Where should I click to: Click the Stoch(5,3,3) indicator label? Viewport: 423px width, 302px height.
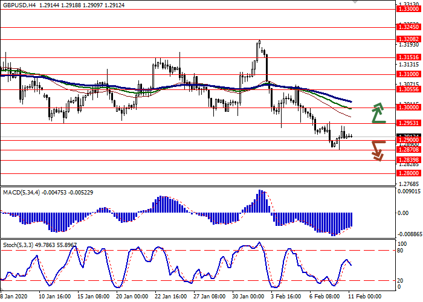(18, 245)
